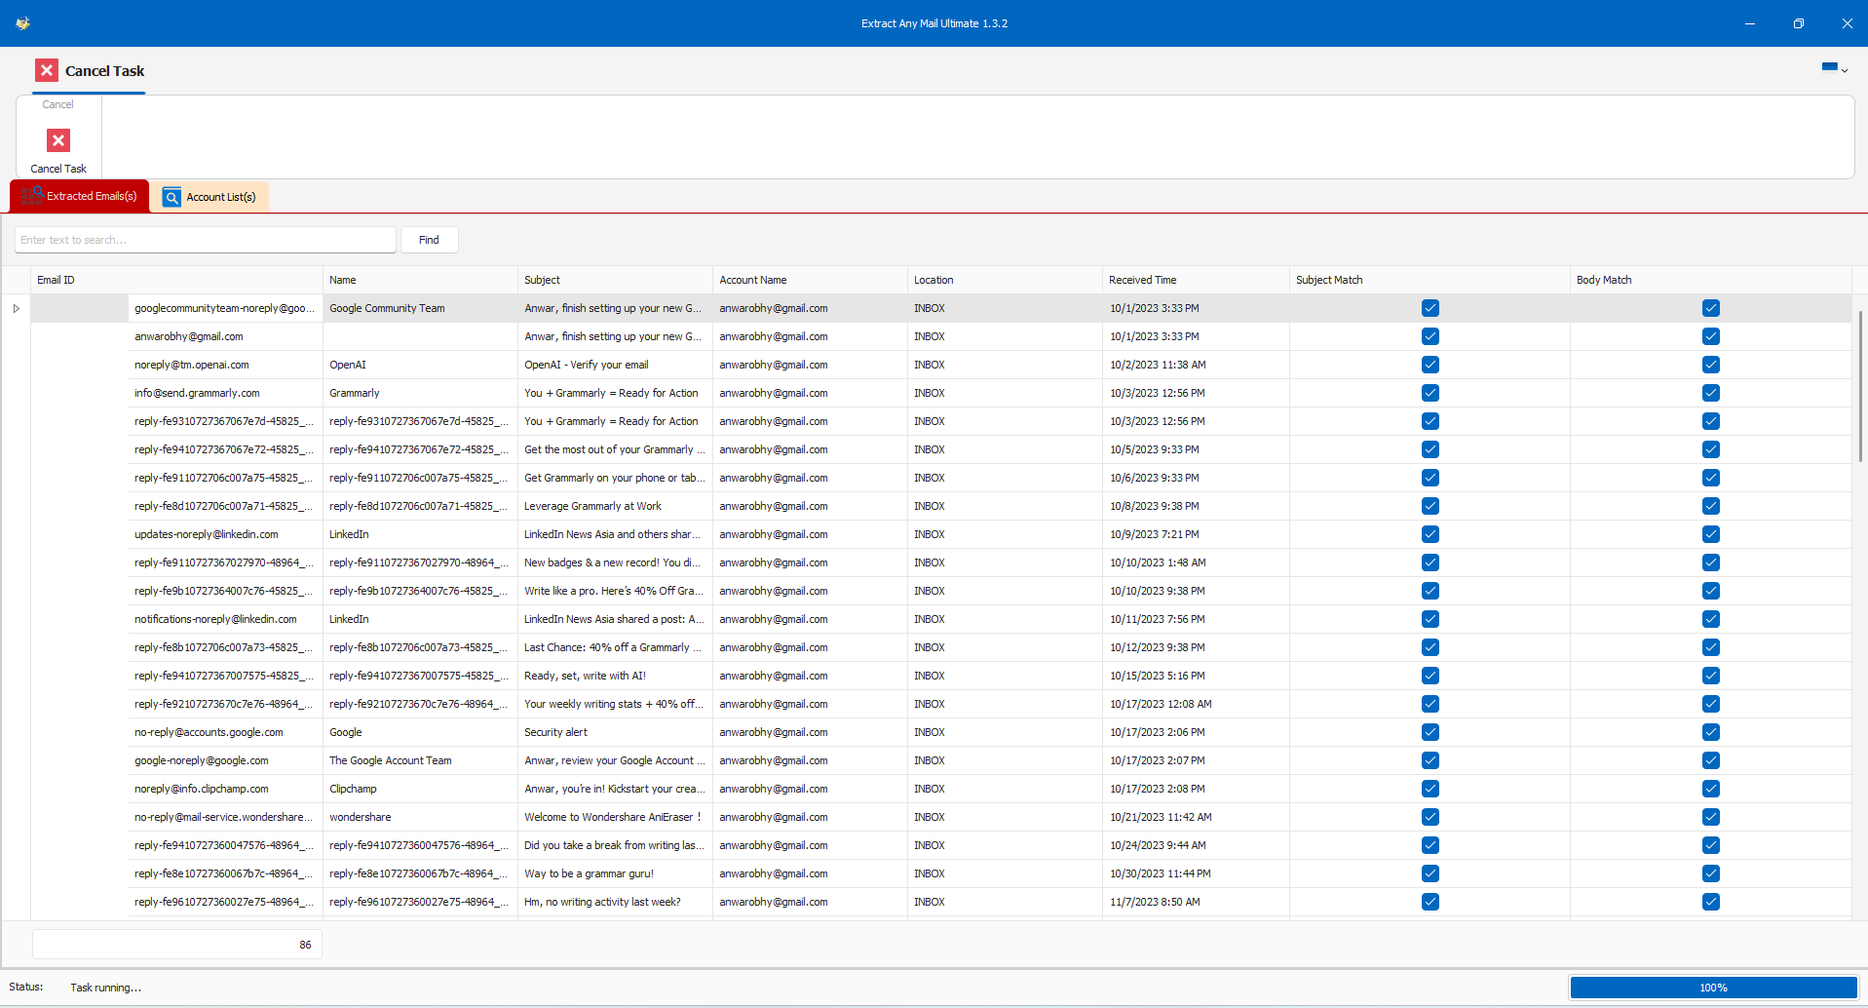Toggle Subject Match for 10/9/2023 7:21 PM row
Viewport: 1868px width, 1008px height.
point(1430,534)
